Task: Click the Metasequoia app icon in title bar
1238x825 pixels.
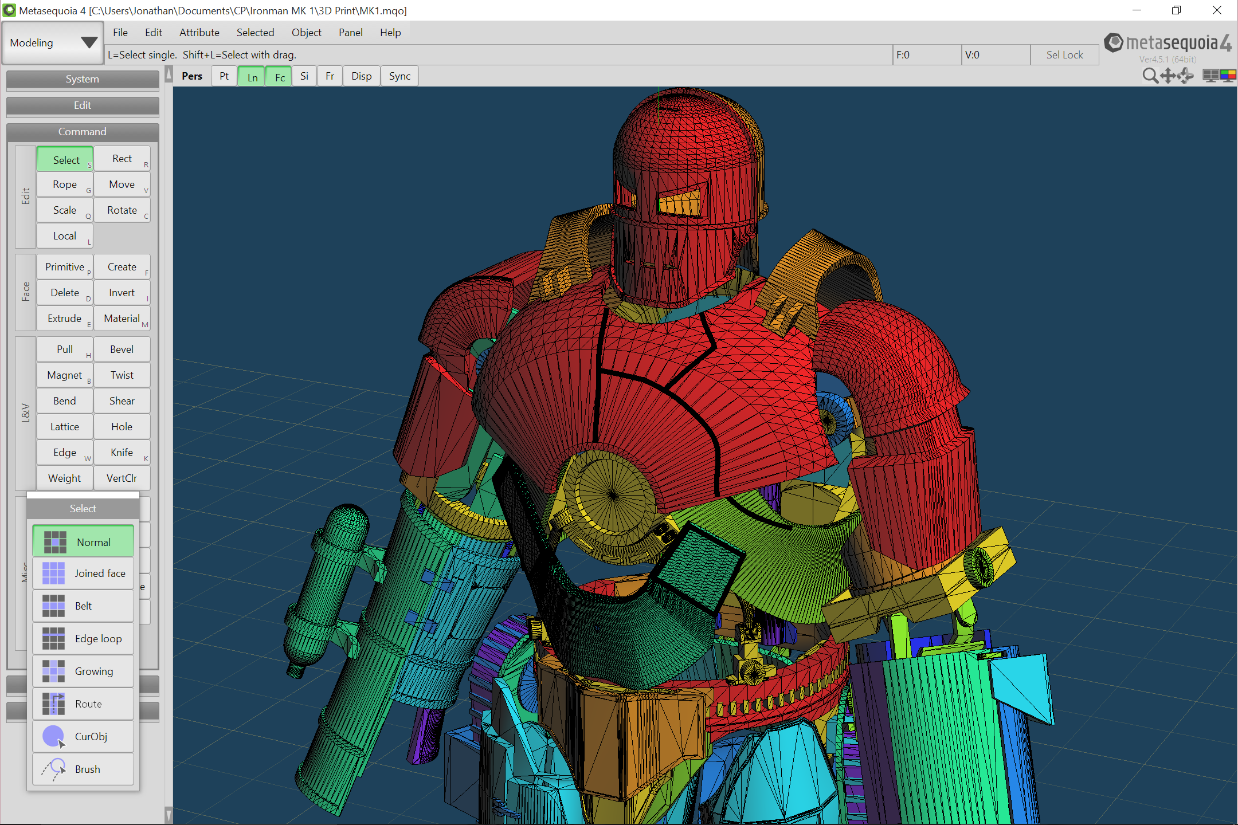Action: pos(9,10)
